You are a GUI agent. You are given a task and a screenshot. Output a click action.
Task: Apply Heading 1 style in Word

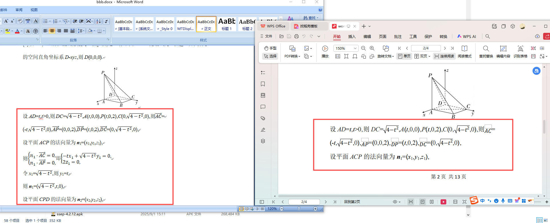pyautogui.click(x=227, y=24)
